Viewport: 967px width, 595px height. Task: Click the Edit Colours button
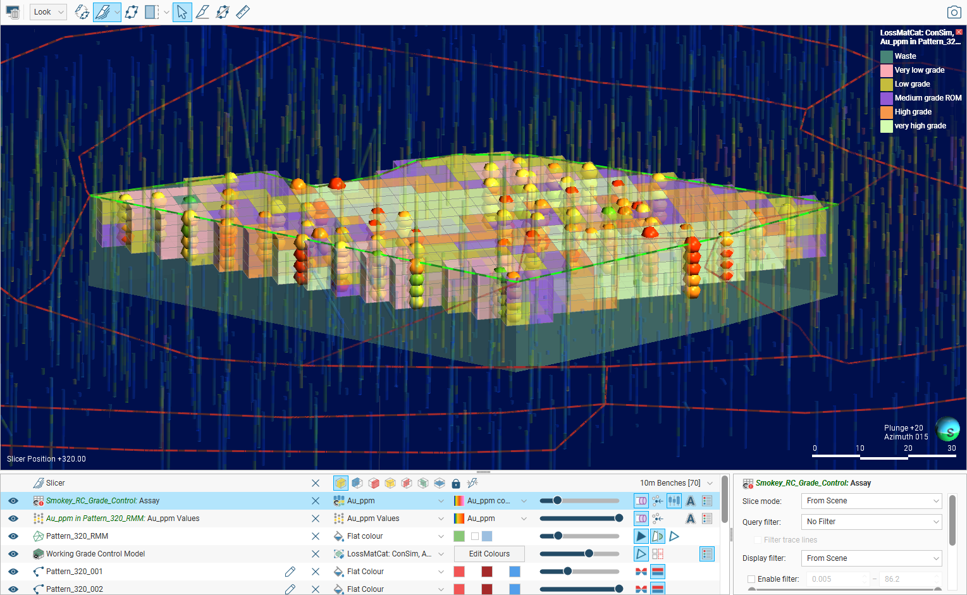point(489,554)
